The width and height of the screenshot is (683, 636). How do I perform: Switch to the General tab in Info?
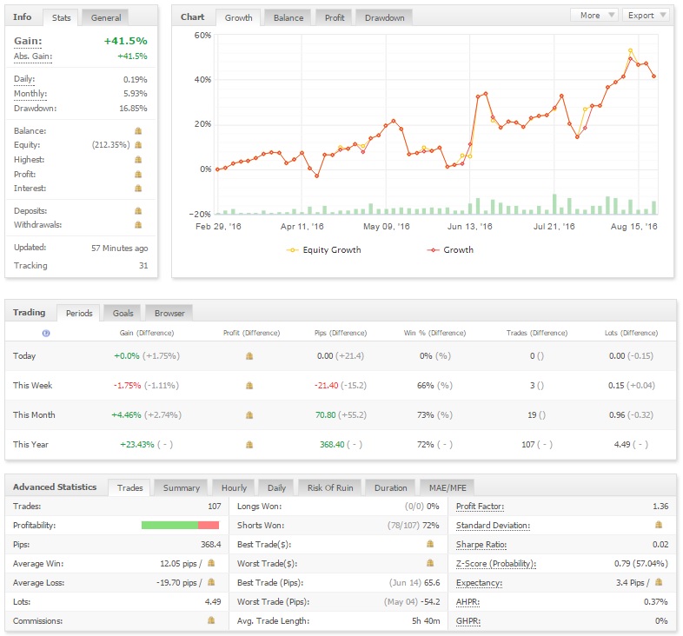[x=106, y=18]
